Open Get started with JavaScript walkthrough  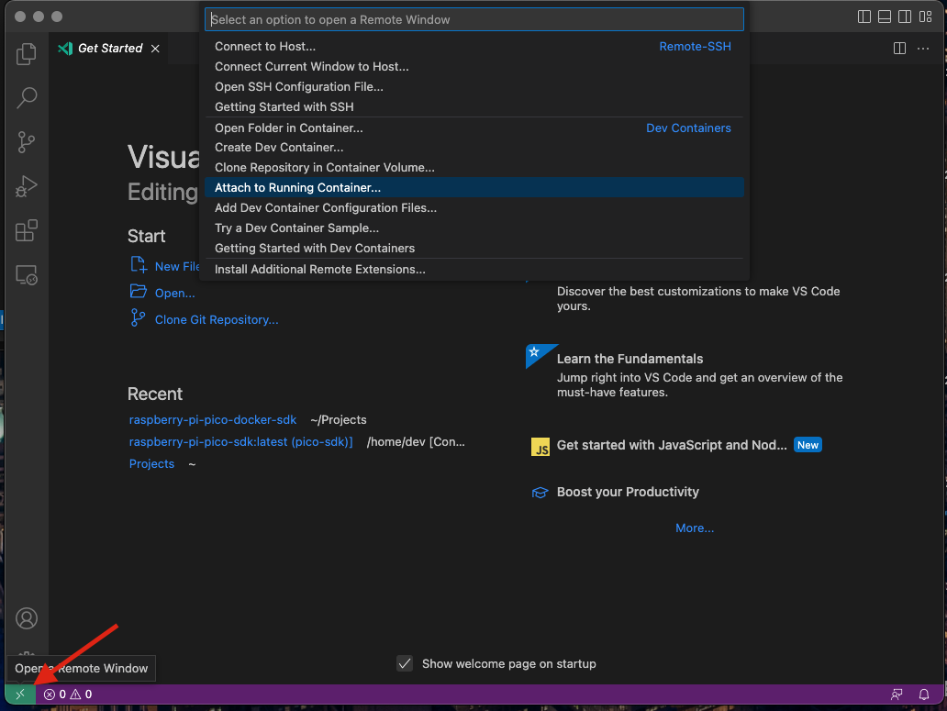click(x=672, y=446)
